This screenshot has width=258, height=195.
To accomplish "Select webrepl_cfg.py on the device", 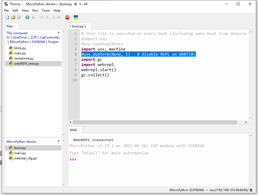I will point(25,158).
